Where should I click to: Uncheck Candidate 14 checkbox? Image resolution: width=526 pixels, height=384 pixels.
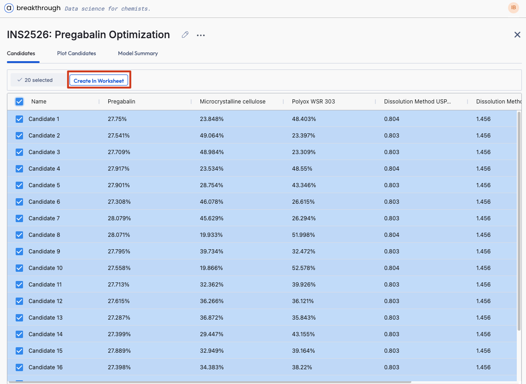[19, 334]
